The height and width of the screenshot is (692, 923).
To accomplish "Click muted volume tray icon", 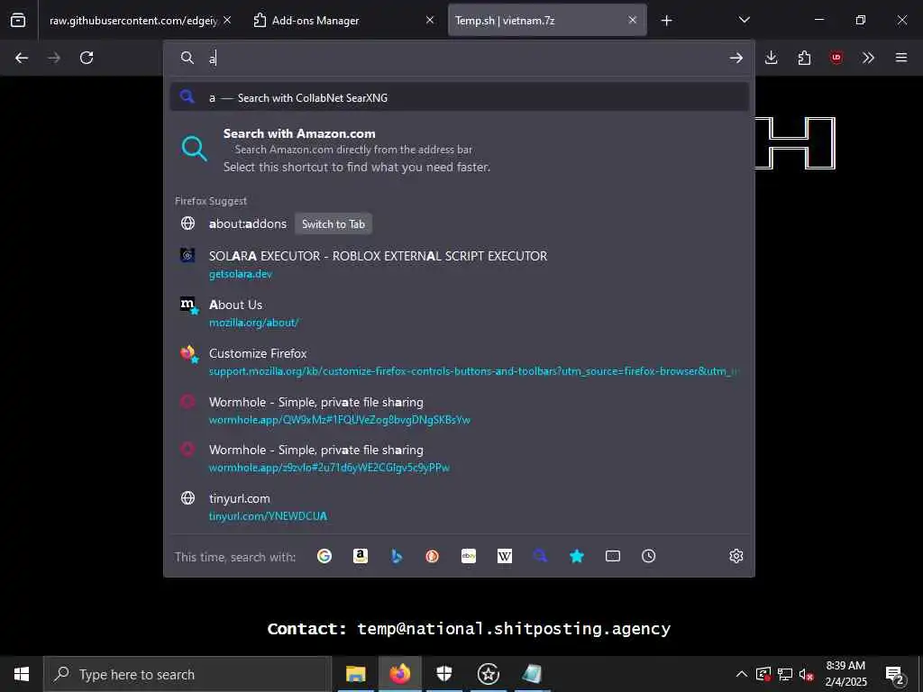I will click(x=806, y=674).
